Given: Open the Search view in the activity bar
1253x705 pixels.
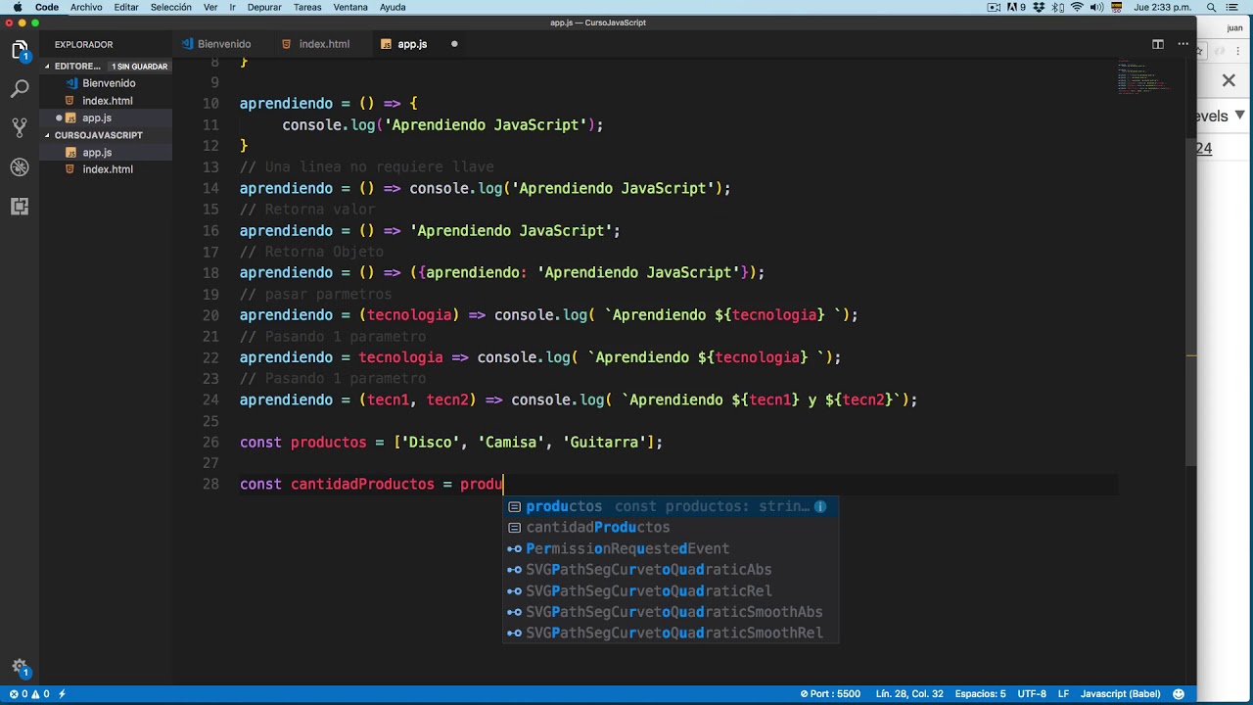Looking at the screenshot, I should 20,89.
